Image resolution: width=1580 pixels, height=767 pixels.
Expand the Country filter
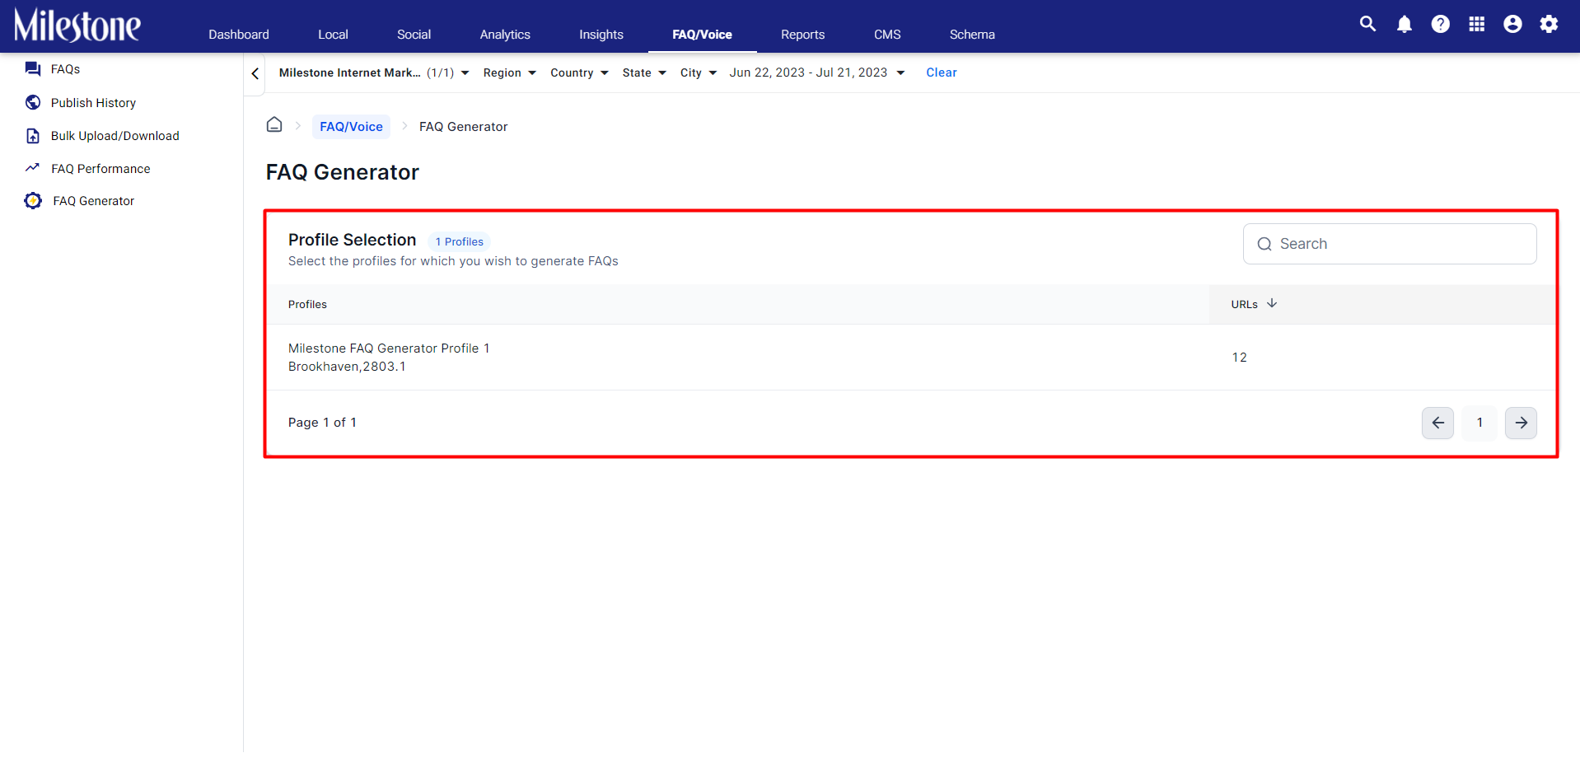579,72
